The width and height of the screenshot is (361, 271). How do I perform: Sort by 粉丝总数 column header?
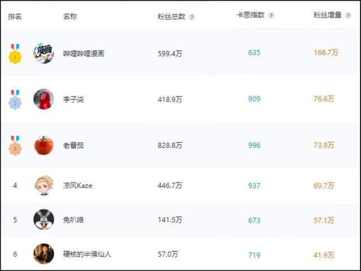171,16
